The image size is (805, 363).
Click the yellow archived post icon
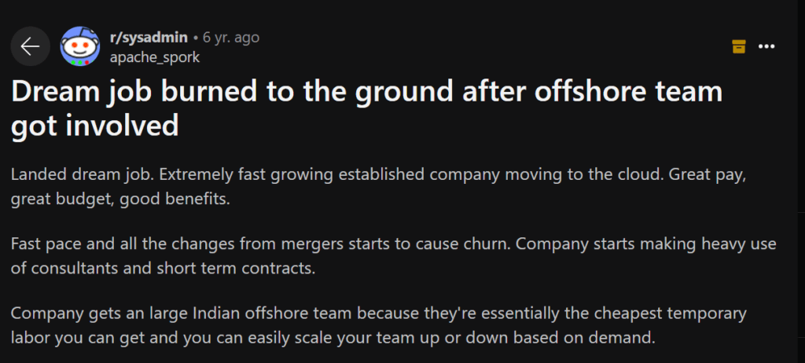tap(738, 46)
